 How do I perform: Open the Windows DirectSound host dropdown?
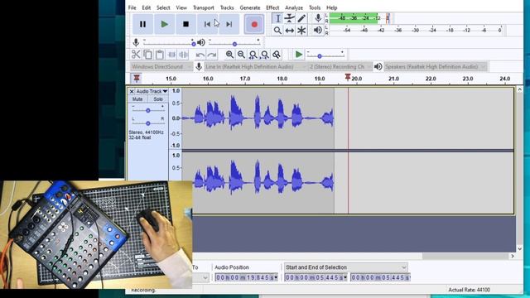[161, 66]
